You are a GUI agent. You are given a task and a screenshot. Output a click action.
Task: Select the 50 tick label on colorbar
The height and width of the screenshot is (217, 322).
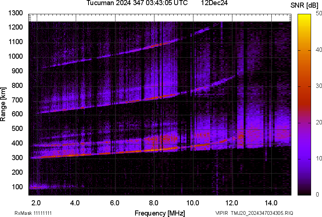point(319,13)
